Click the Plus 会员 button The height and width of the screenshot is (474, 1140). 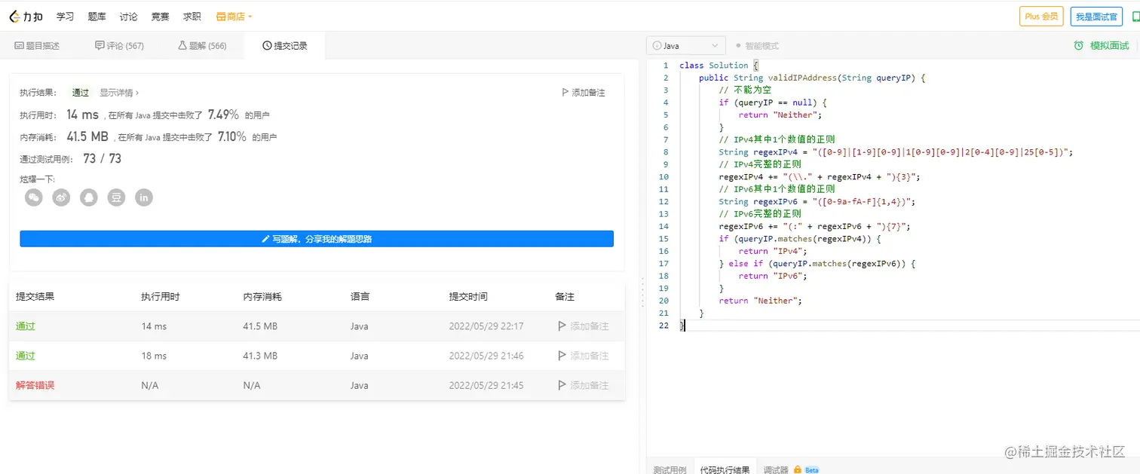[1041, 16]
